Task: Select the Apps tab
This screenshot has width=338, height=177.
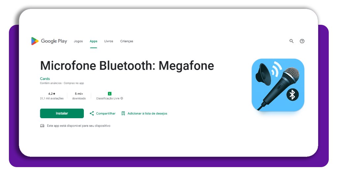Action: pos(93,41)
